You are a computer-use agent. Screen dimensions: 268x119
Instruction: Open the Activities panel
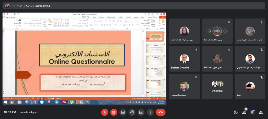click(261, 112)
